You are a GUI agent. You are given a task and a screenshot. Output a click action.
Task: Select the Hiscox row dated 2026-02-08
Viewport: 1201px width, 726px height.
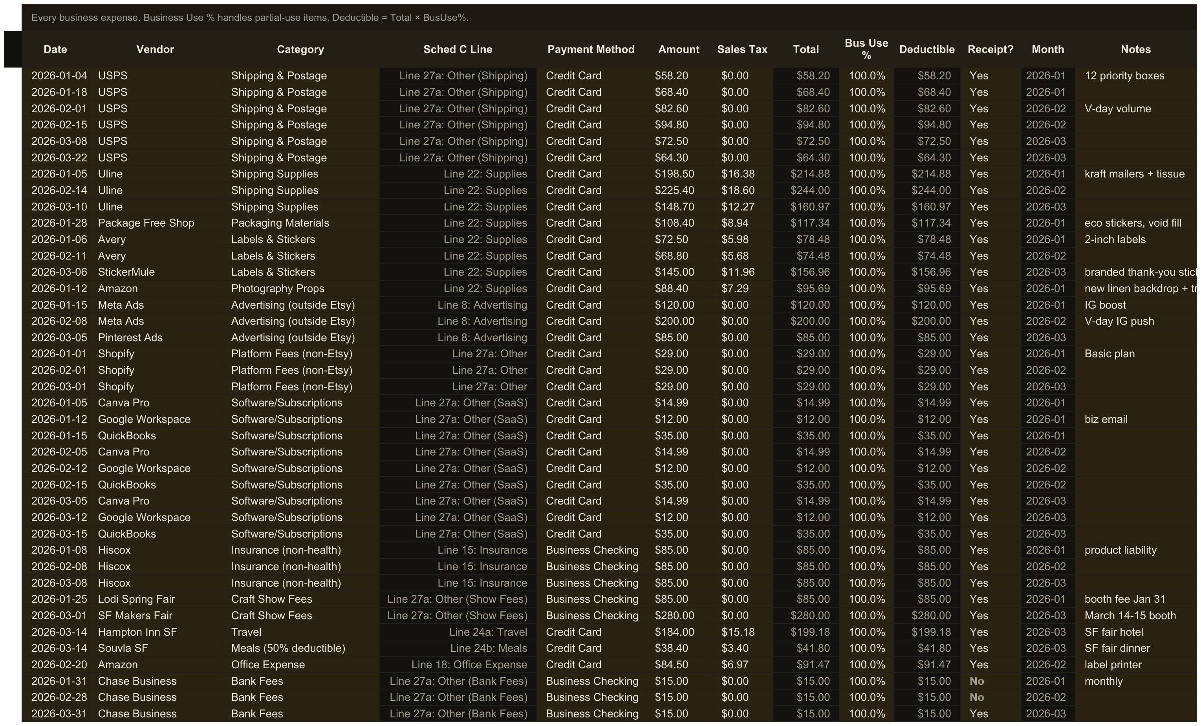609,567
